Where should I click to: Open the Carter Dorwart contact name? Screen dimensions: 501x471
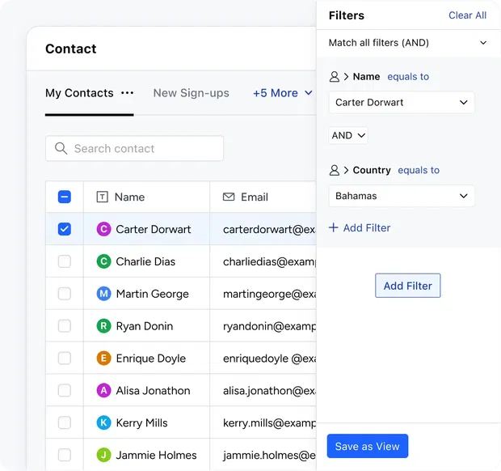(x=154, y=229)
